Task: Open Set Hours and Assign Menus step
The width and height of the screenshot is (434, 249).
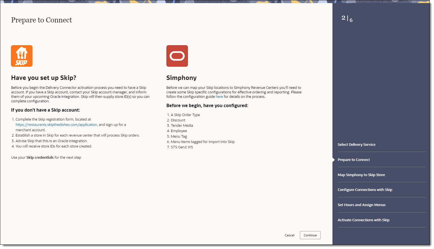Action: (361, 205)
